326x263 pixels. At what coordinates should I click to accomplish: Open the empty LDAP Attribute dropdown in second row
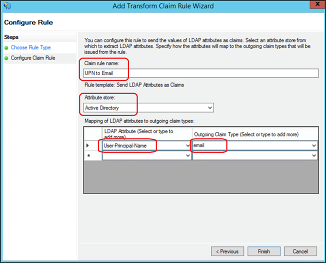point(188,156)
